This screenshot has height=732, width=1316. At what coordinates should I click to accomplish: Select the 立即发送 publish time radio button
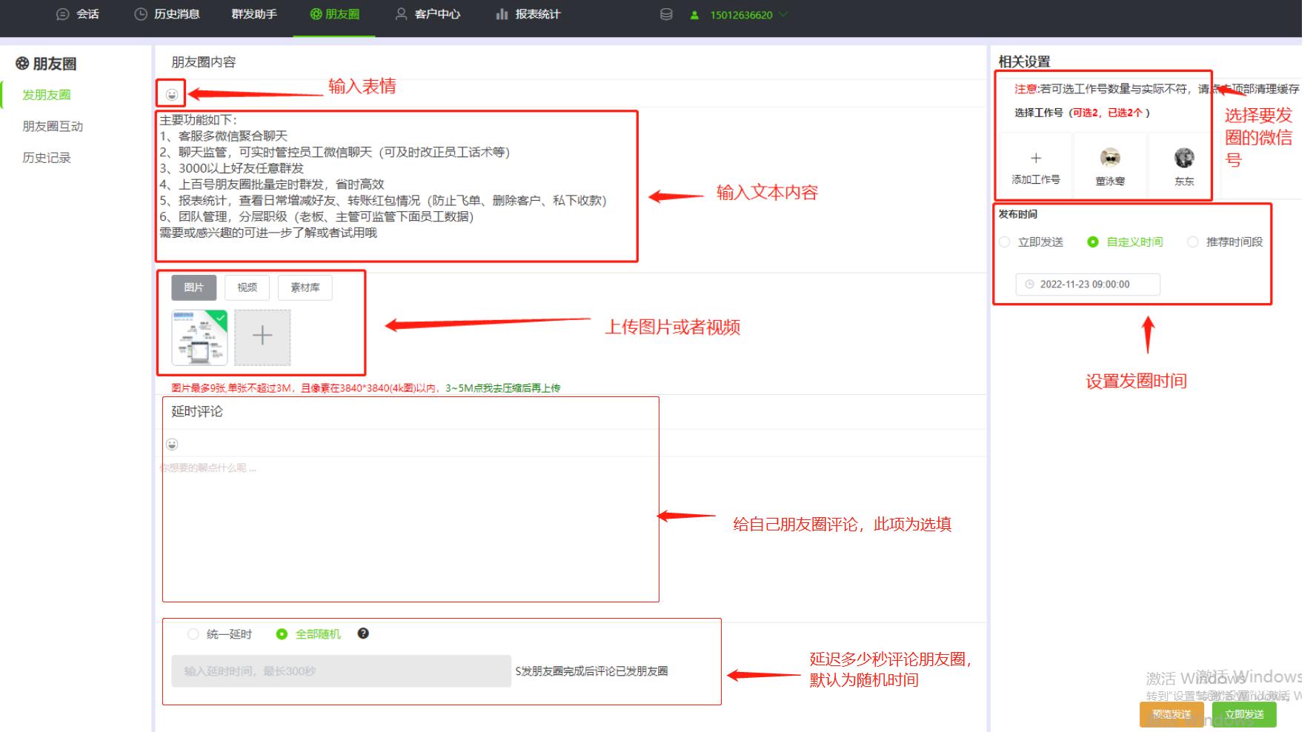point(1005,242)
